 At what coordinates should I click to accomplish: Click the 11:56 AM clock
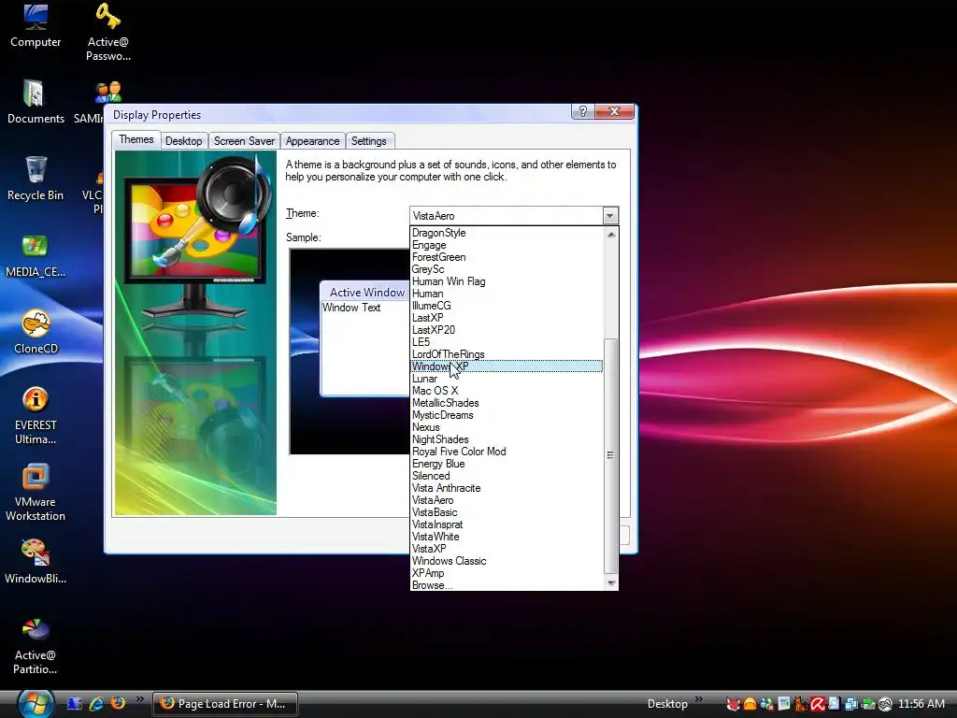pos(921,704)
